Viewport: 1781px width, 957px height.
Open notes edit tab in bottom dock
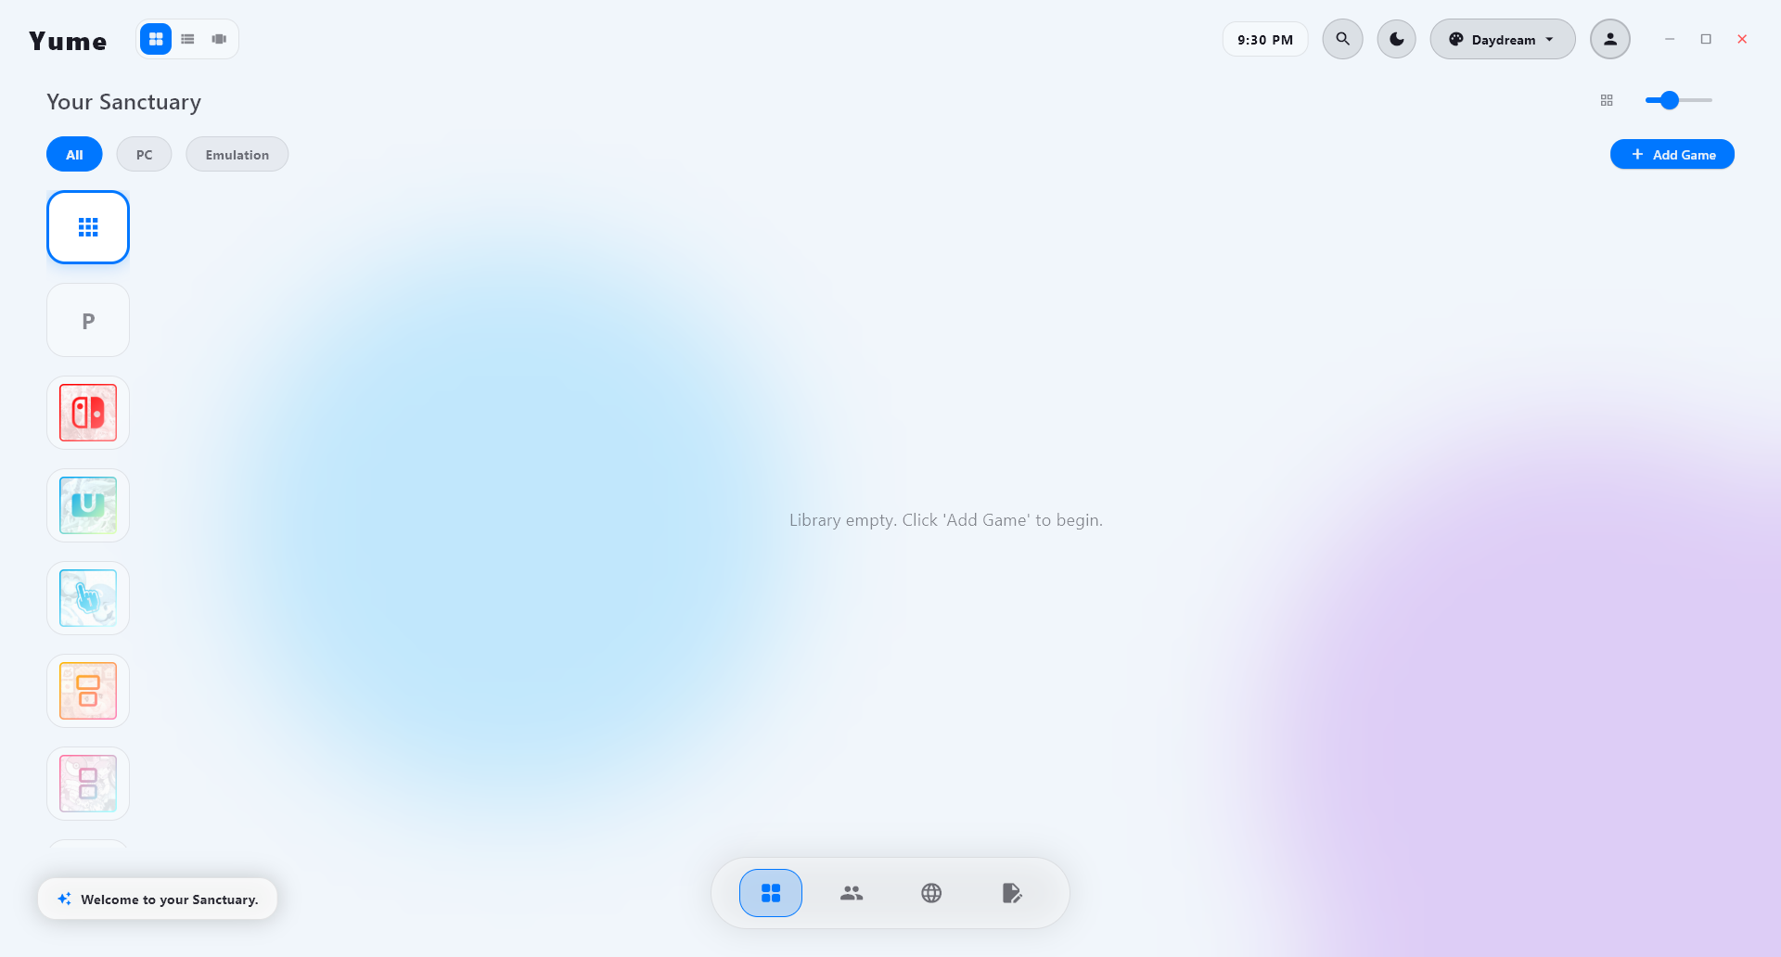click(1012, 893)
